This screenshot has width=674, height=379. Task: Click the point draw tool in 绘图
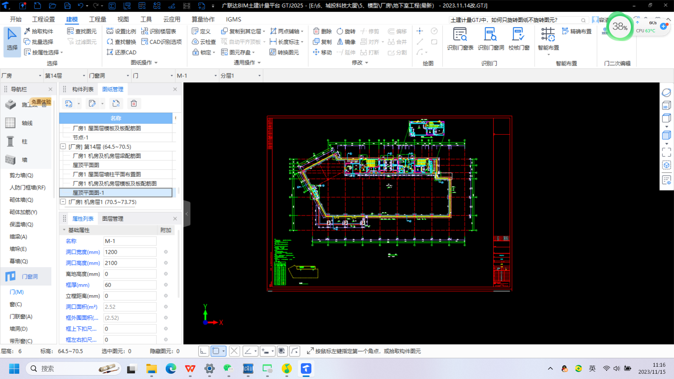(x=419, y=31)
